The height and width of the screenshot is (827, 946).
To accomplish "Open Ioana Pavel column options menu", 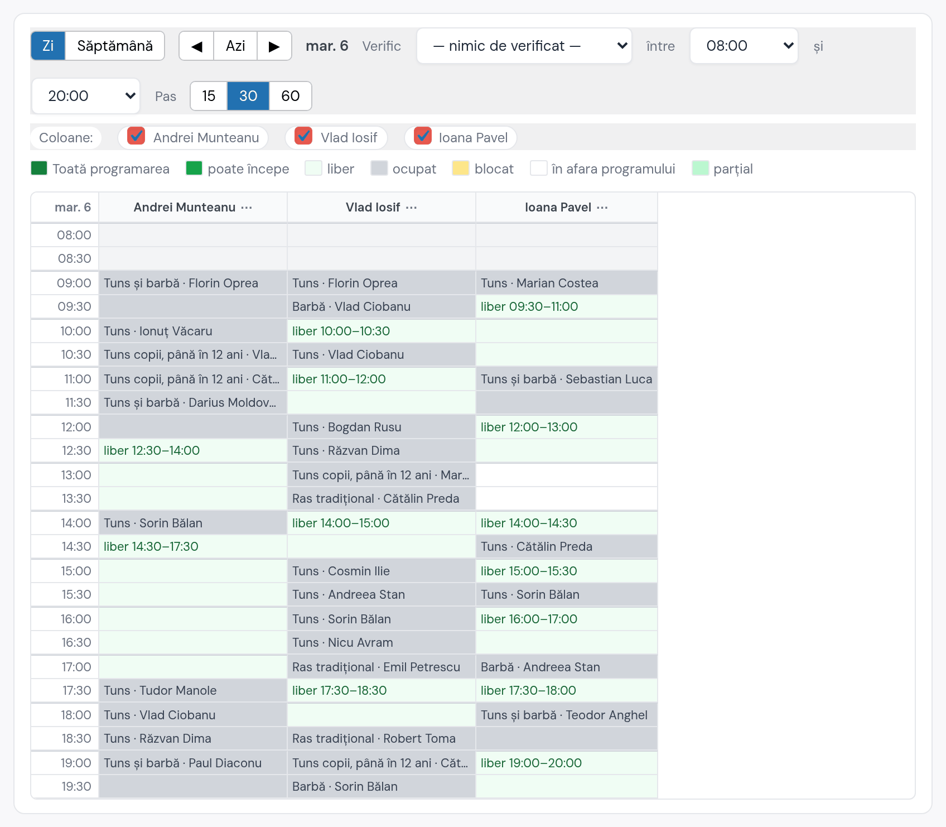I will click(x=602, y=208).
